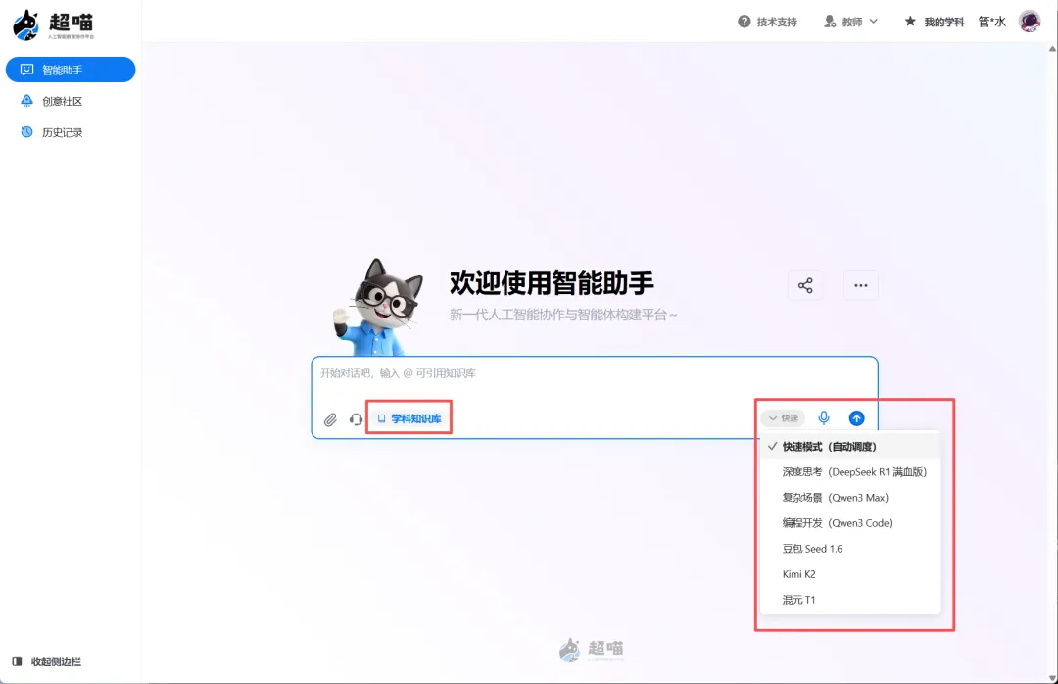Open 技术支持 help link
The width and height of the screenshot is (1058, 684).
(767, 22)
